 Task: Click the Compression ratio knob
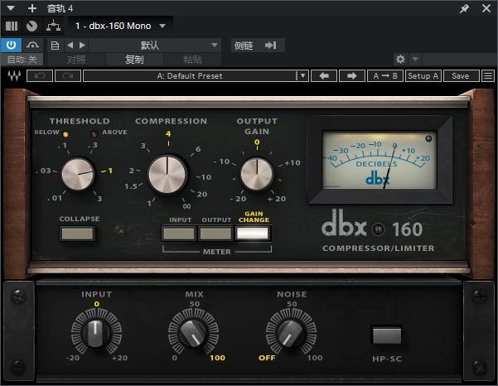167,175
